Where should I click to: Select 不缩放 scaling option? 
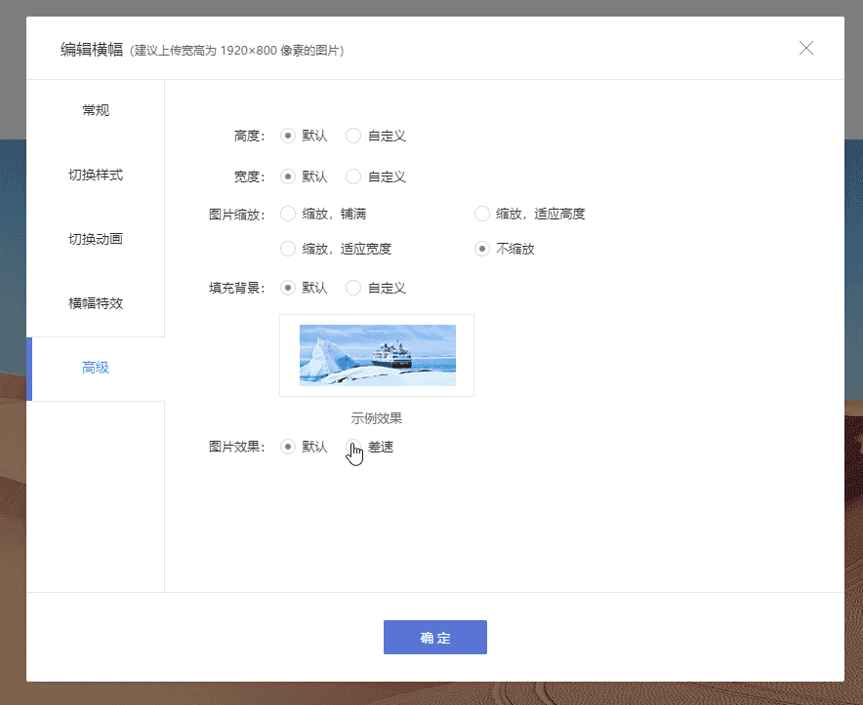[481, 249]
